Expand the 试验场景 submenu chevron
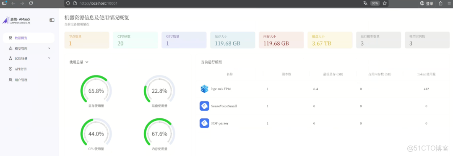The image size is (453, 156). (49, 58)
